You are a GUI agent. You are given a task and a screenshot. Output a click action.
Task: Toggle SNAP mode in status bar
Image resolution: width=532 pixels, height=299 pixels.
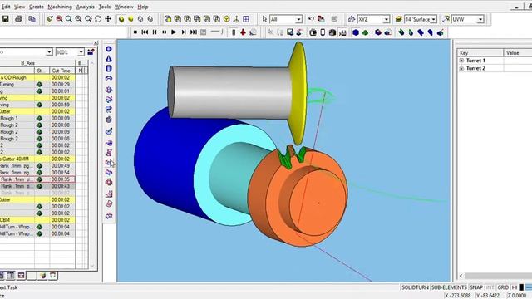pos(476,287)
